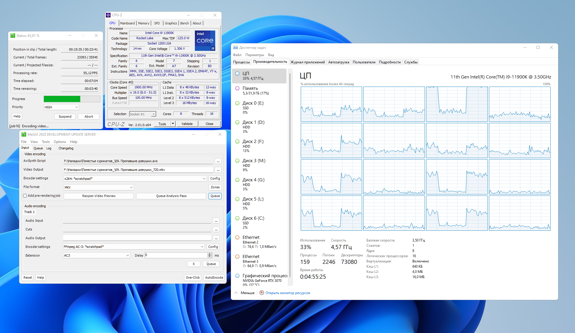Click the resource monitor icon
575x333 pixels.
(x=262, y=293)
